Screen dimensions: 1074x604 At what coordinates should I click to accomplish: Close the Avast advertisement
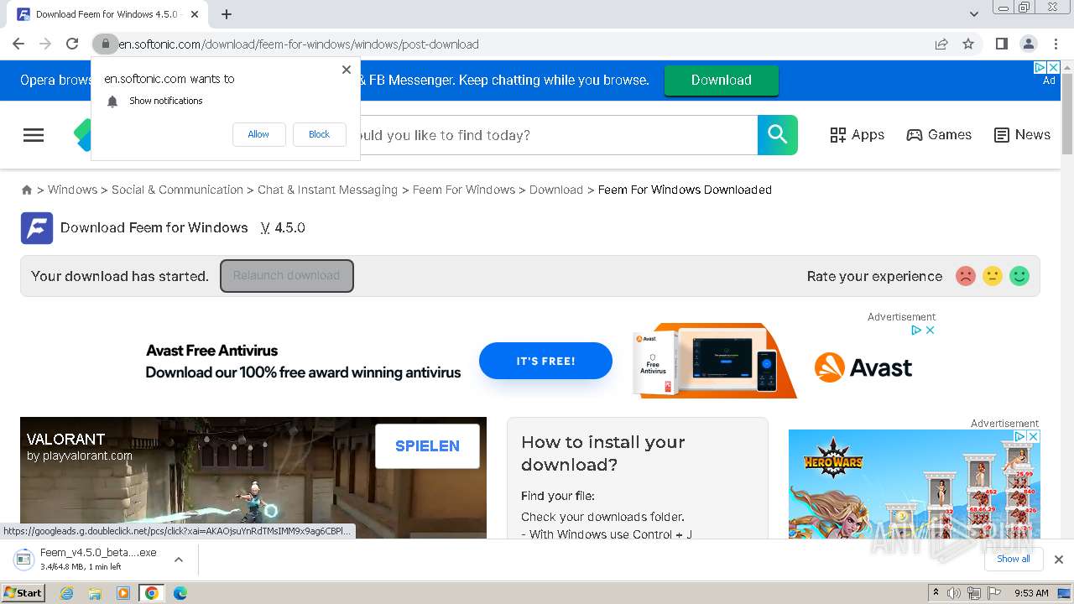930,331
